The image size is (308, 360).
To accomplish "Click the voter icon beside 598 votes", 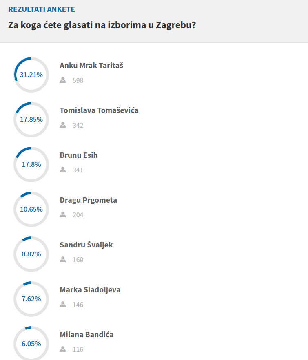I will 63,80.
